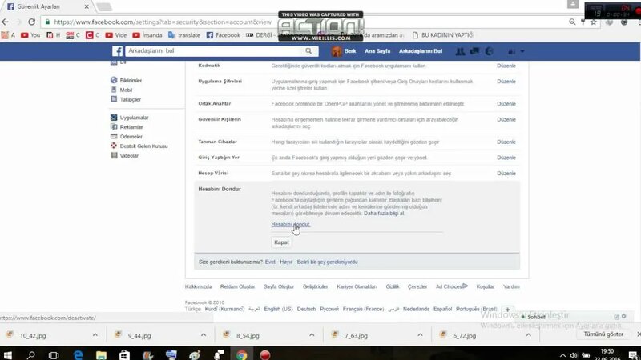
Task: Open BU KADININ YAPTIĞI bookmark
Action: pos(443,35)
